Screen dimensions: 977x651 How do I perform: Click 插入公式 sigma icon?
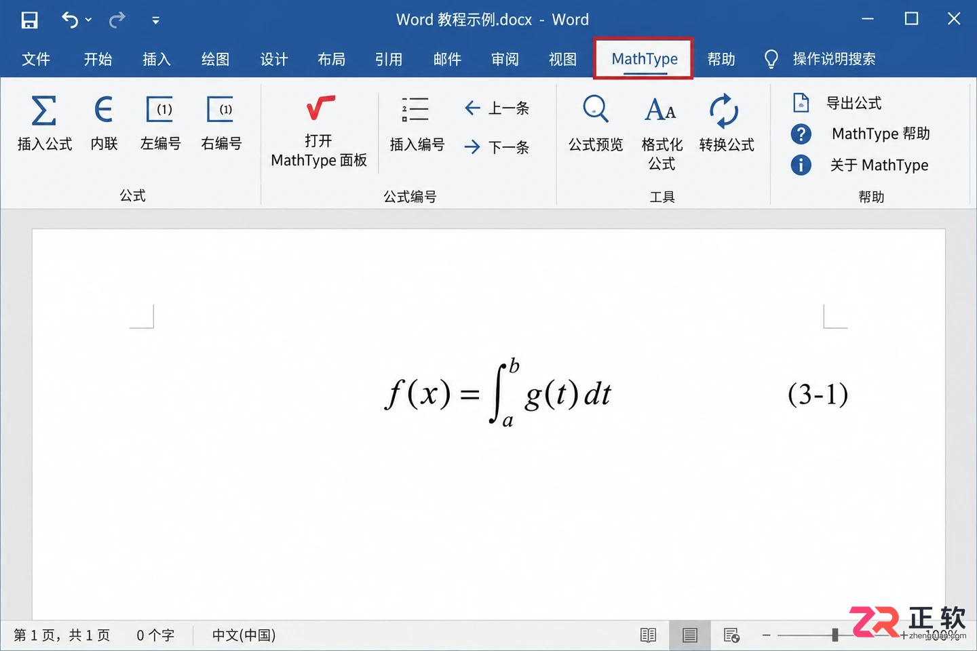tap(44, 111)
